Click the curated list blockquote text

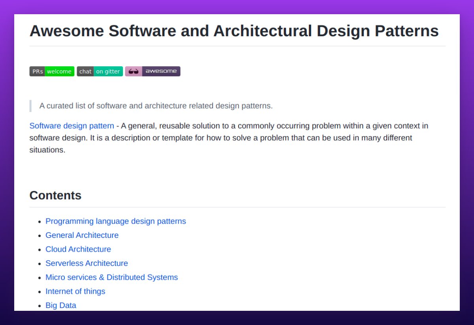point(156,106)
